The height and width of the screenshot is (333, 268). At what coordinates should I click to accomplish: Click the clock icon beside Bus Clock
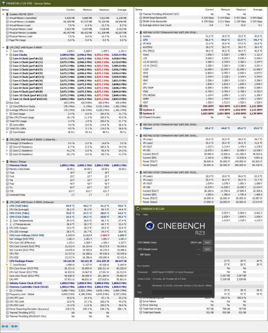pos(7,103)
